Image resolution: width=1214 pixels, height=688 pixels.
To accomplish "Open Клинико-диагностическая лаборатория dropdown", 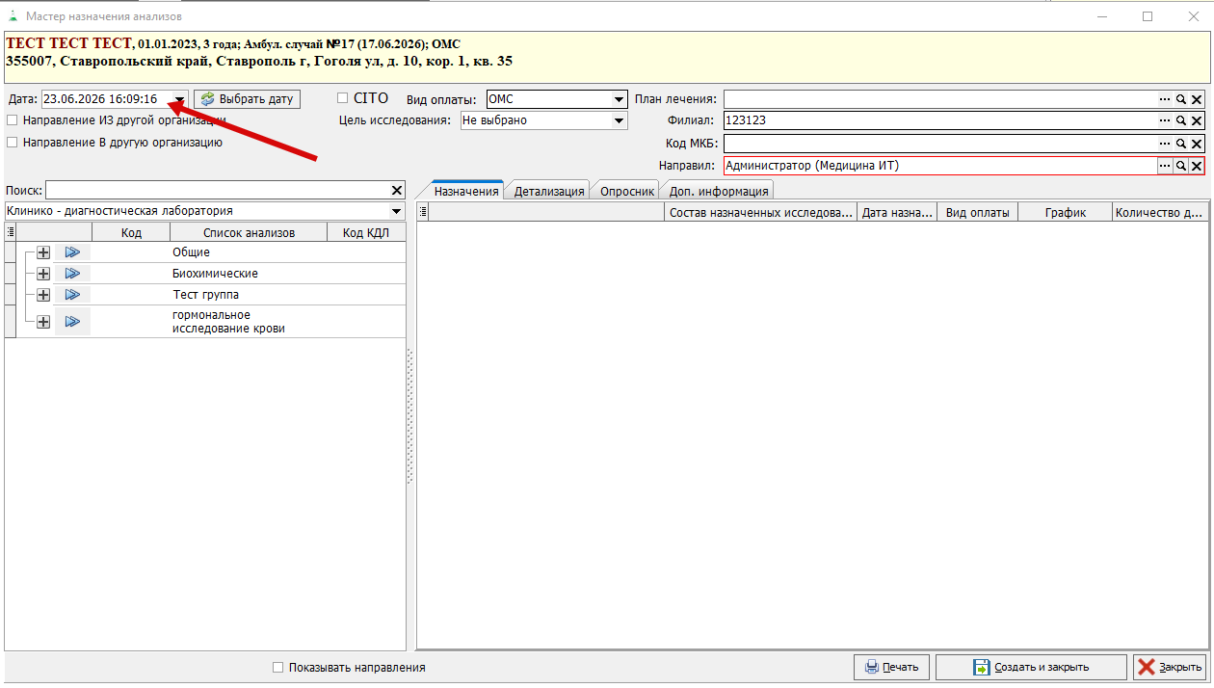I will (x=396, y=211).
